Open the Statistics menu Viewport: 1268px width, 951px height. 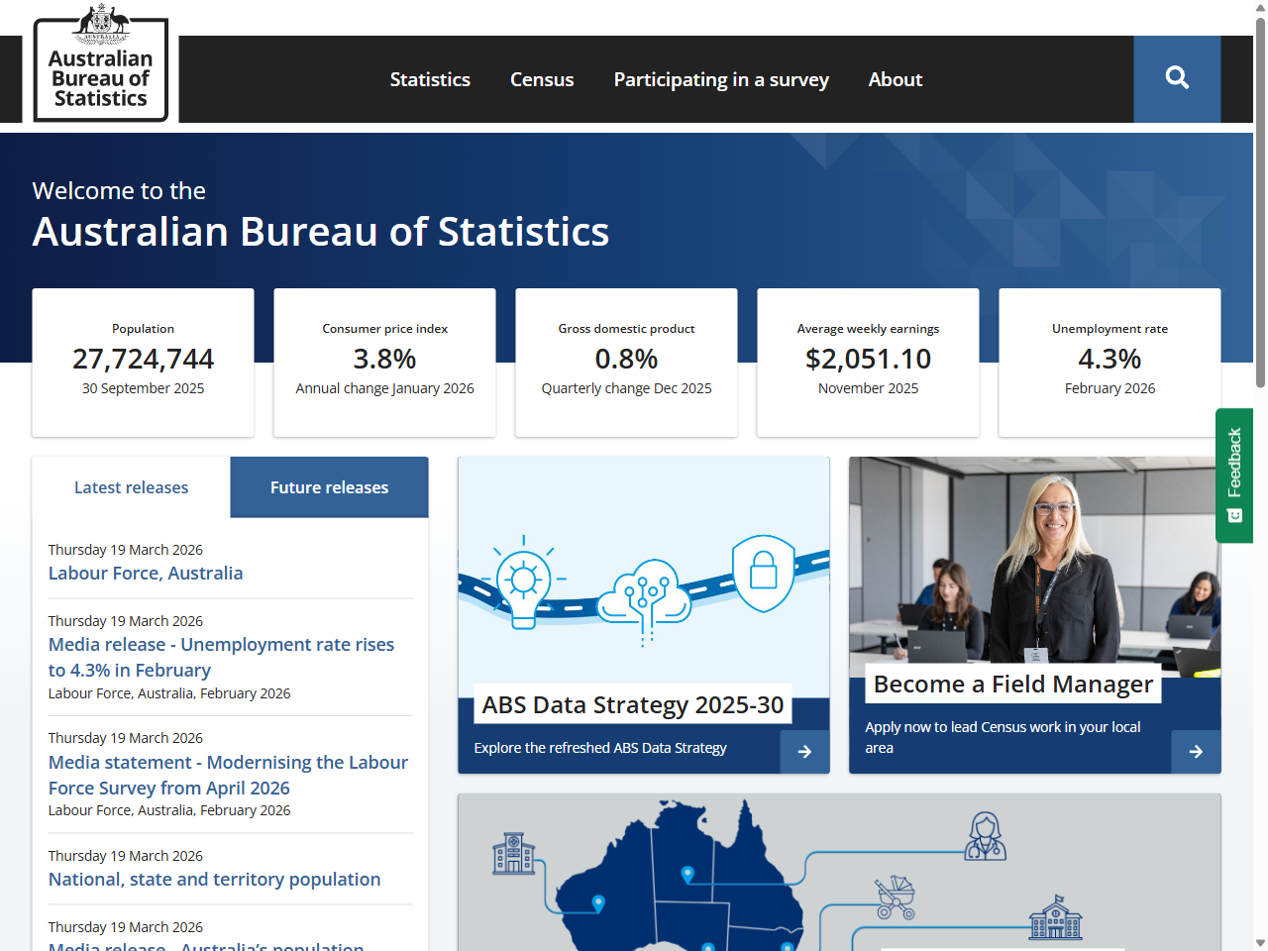(430, 79)
